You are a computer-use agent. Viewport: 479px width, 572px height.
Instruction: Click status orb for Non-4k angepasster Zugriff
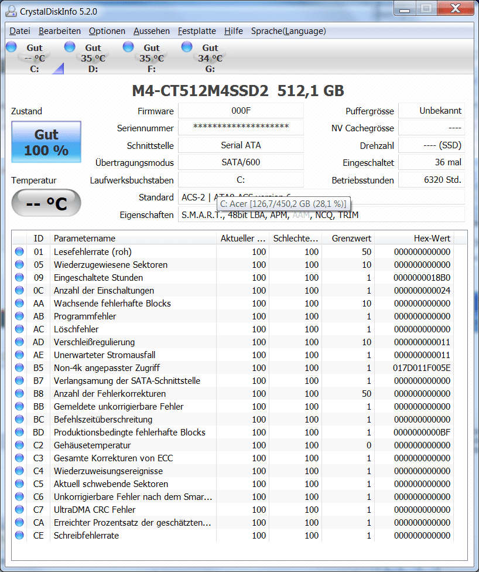pos(19,367)
